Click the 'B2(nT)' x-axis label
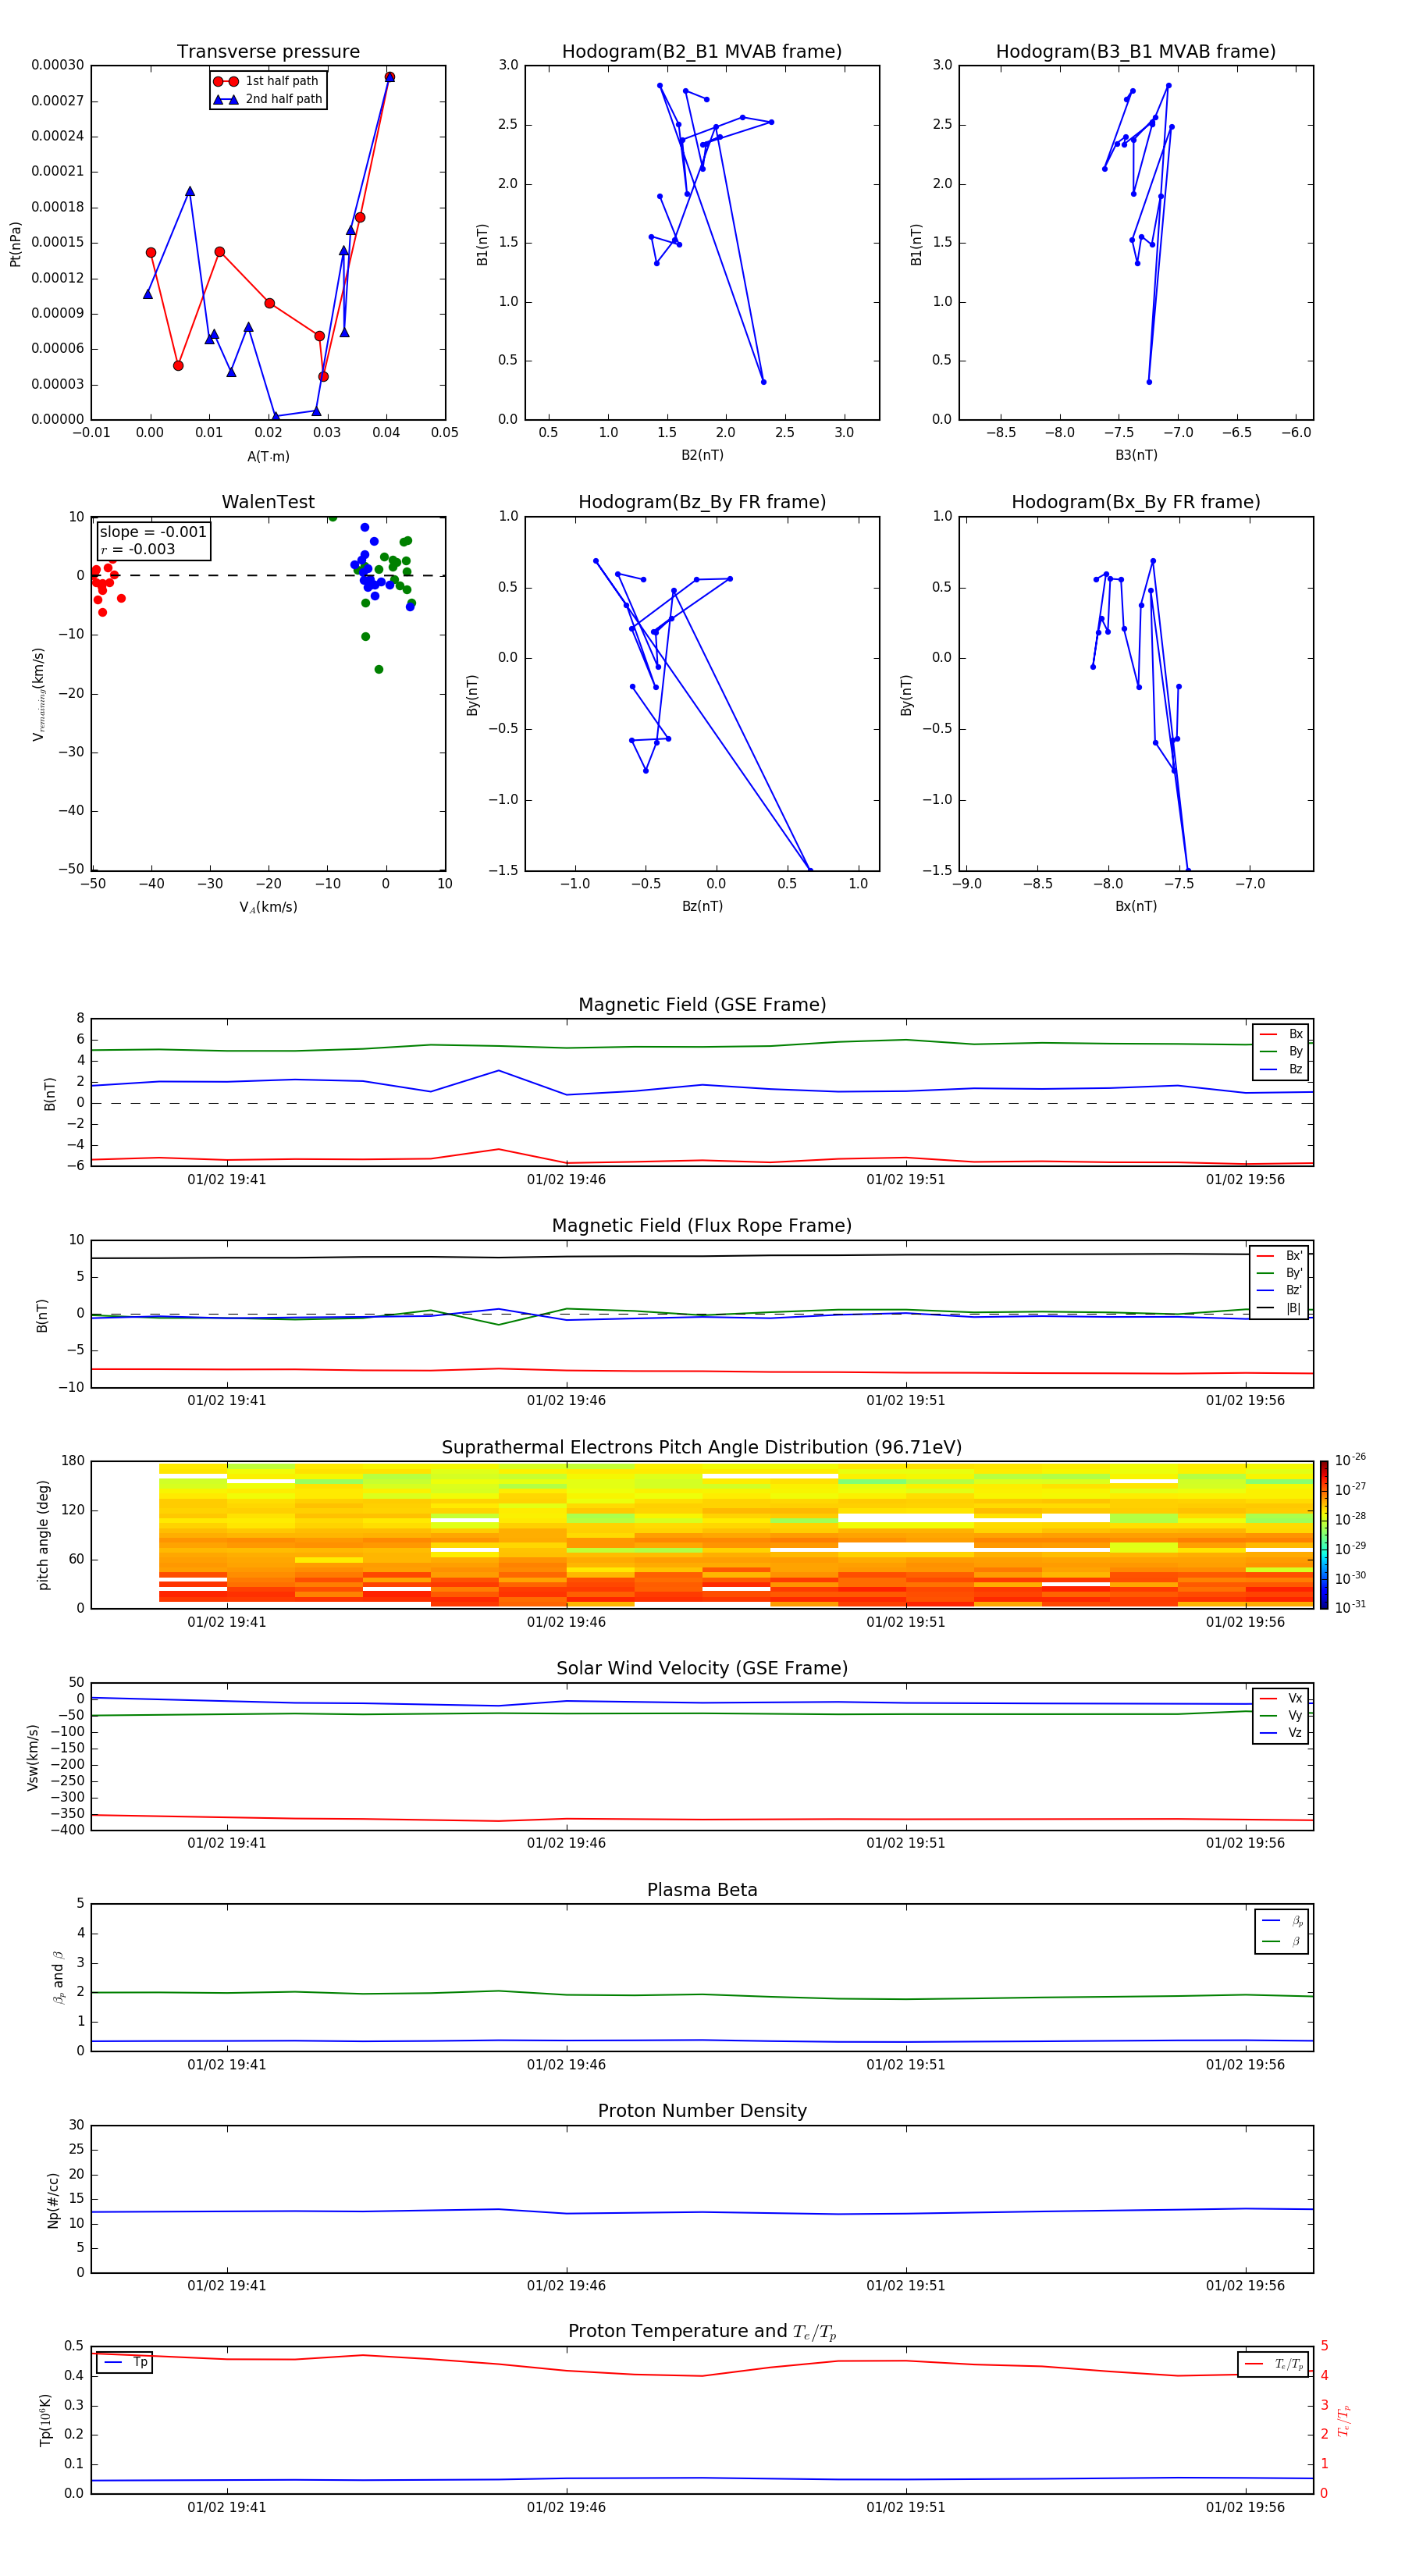1405x2576 pixels. (x=702, y=455)
